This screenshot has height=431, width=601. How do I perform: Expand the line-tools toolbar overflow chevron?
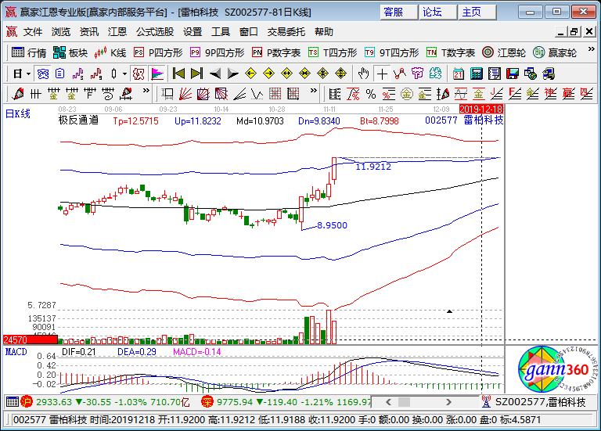click(x=314, y=91)
